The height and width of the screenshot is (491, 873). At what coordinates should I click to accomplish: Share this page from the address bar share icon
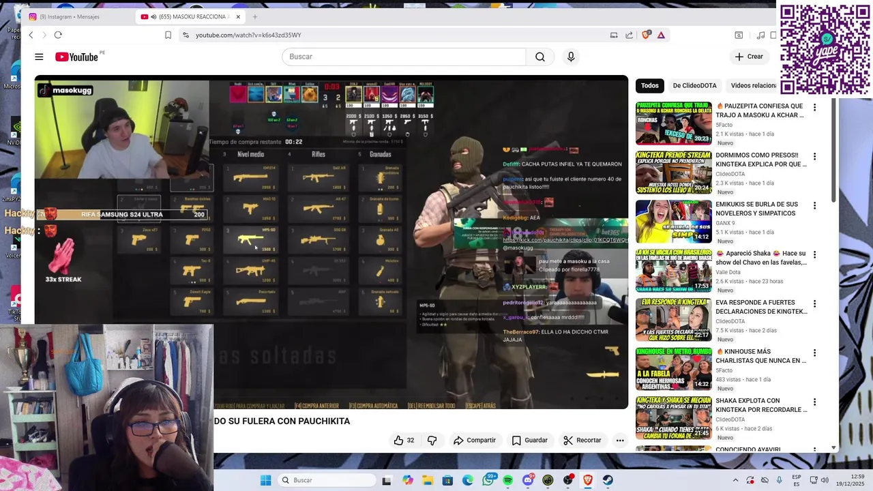click(629, 35)
